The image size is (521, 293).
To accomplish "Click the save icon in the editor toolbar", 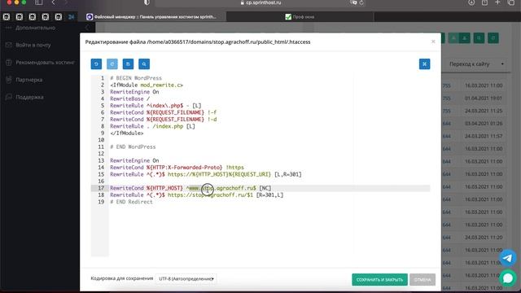I will pyautogui.click(x=128, y=64).
